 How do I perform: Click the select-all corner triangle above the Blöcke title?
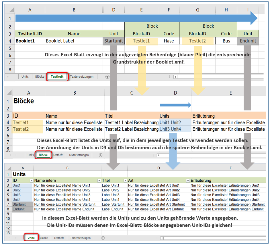(9, 93)
